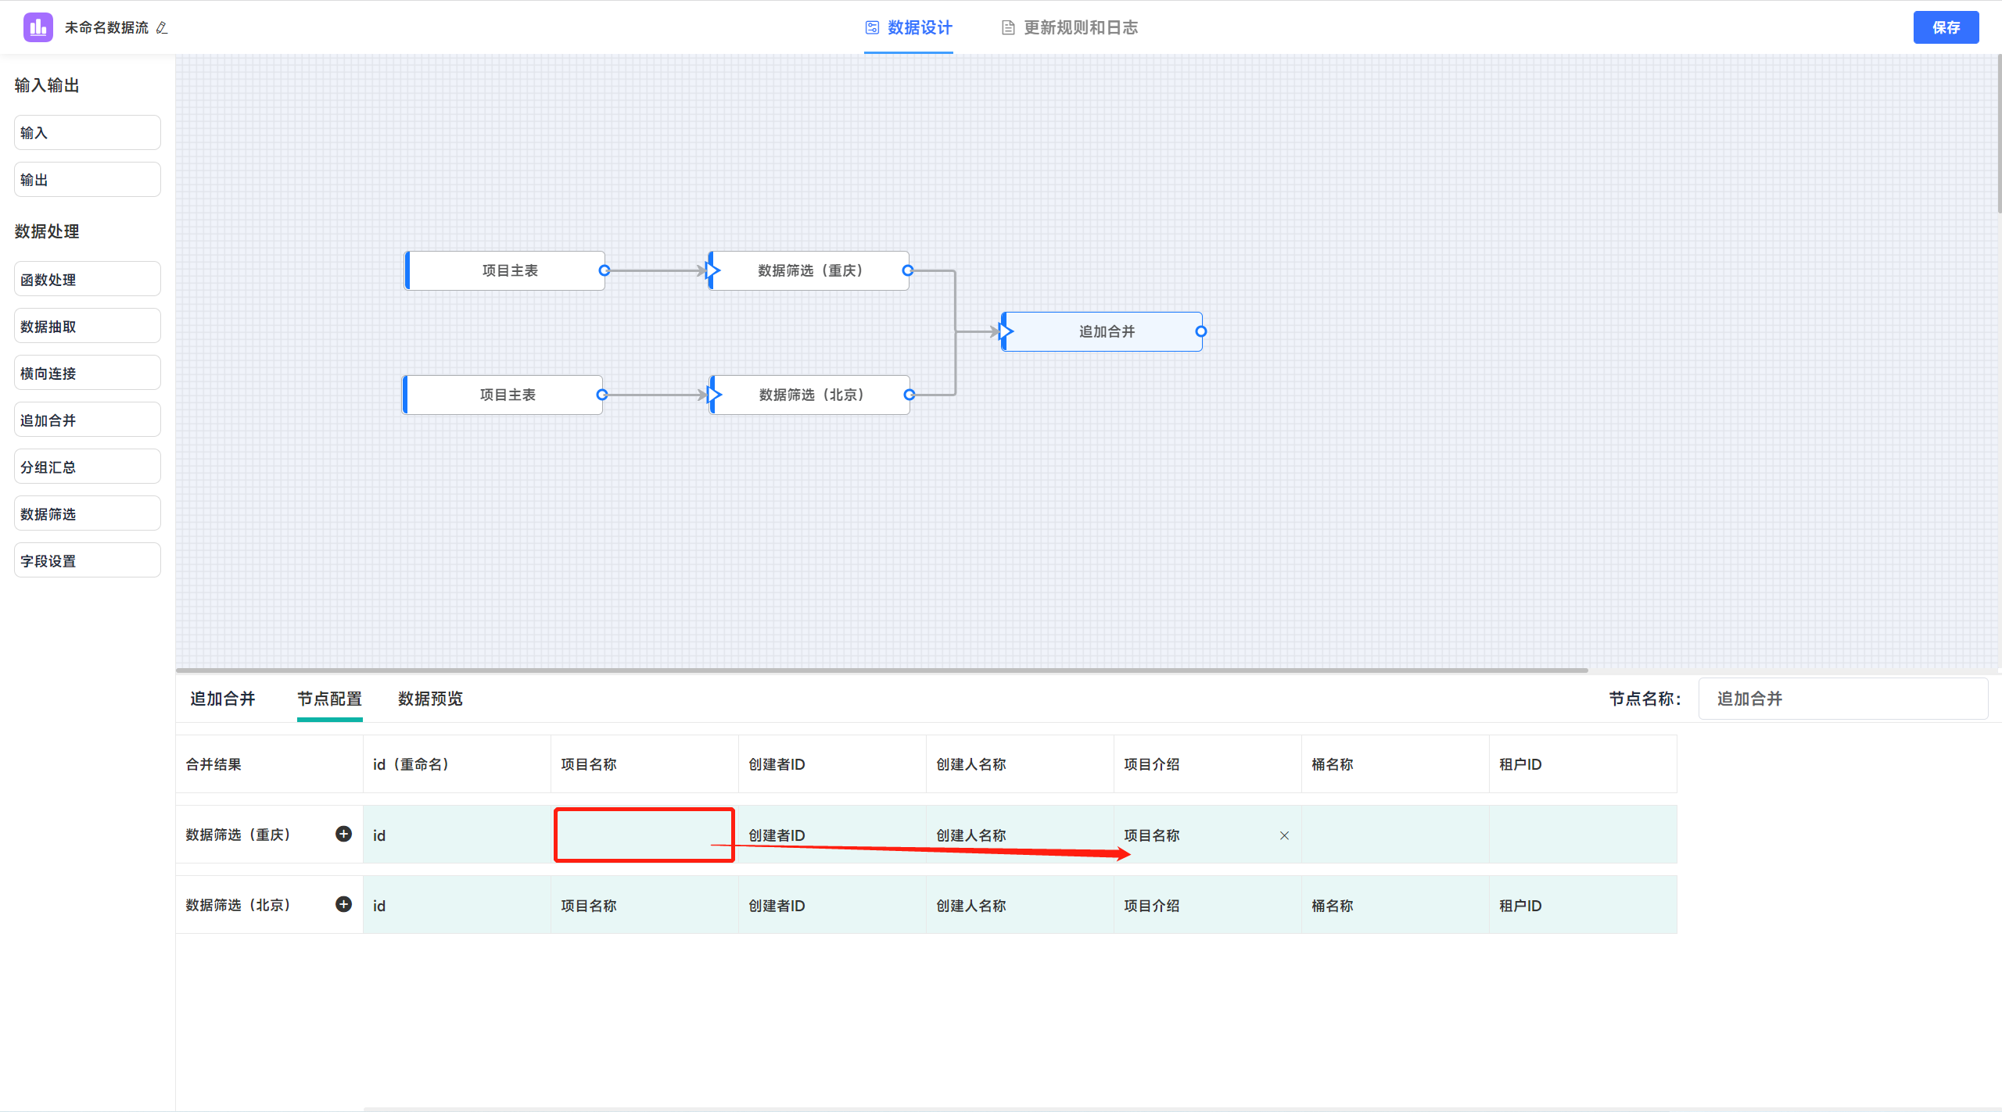Select the 追加合并 node on canvas
The width and height of the screenshot is (2002, 1112).
[1103, 331]
